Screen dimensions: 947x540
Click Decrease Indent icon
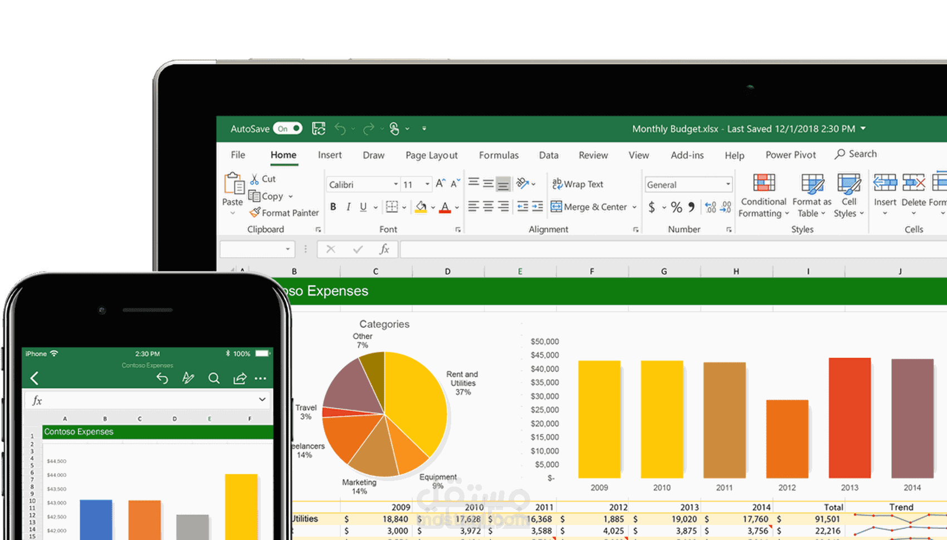523,207
